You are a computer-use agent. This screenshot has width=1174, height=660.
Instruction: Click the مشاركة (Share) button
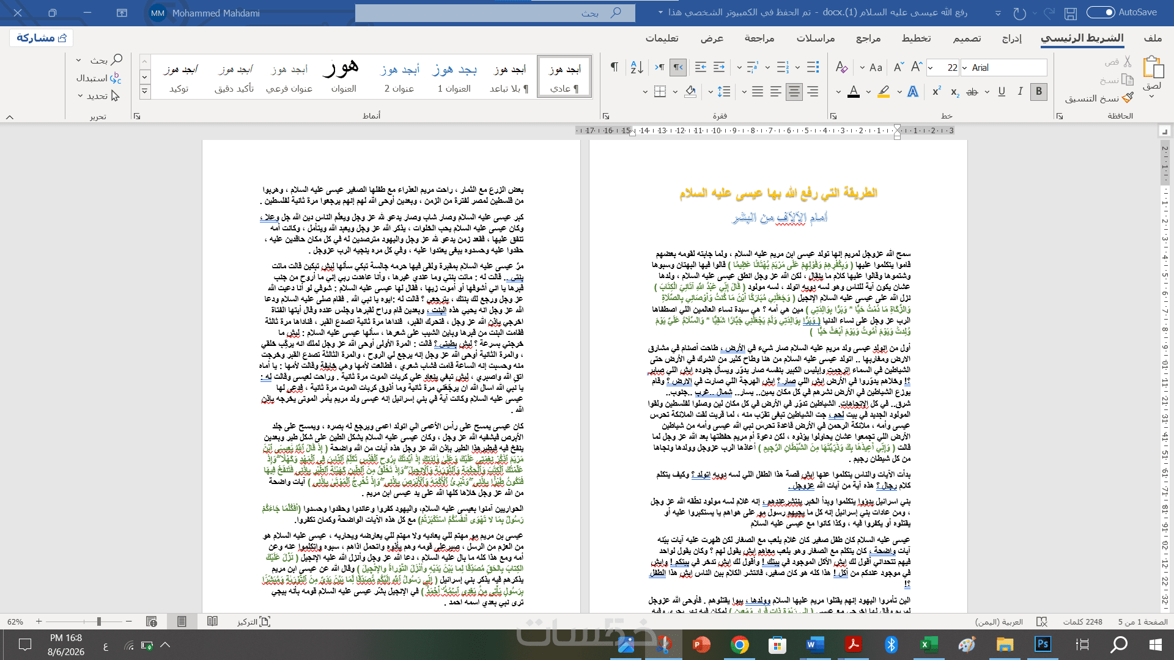point(42,38)
